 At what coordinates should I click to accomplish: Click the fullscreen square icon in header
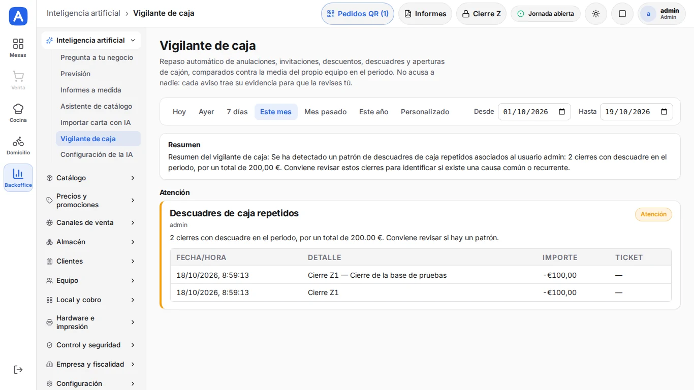[x=622, y=14]
